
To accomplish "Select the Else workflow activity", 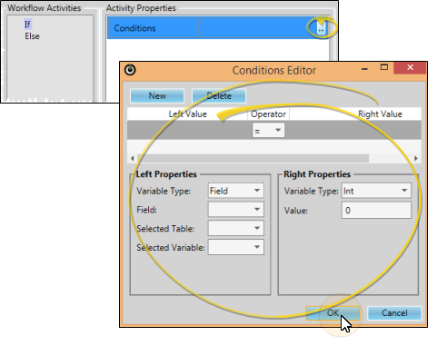I will pos(32,36).
